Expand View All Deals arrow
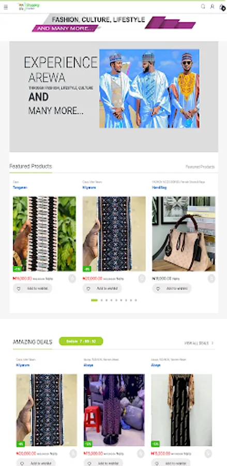Screen dimensions: 227x466 (x=213, y=343)
